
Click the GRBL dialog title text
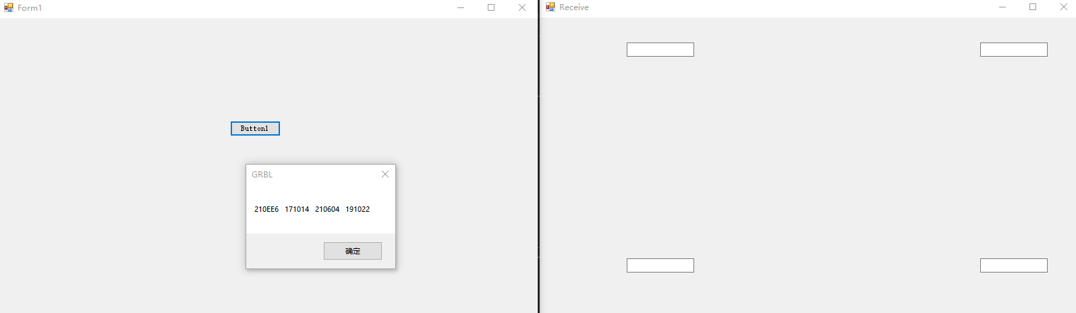(262, 174)
